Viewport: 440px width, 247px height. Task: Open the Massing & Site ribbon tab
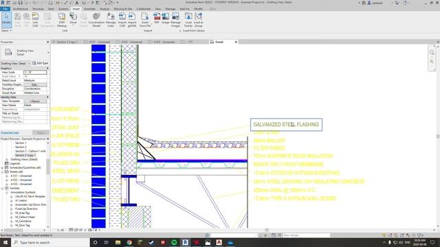[x=123, y=9]
